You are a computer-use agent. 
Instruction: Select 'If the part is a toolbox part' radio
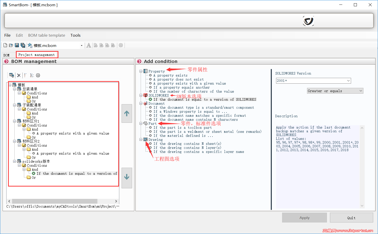(x=150, y=128)
